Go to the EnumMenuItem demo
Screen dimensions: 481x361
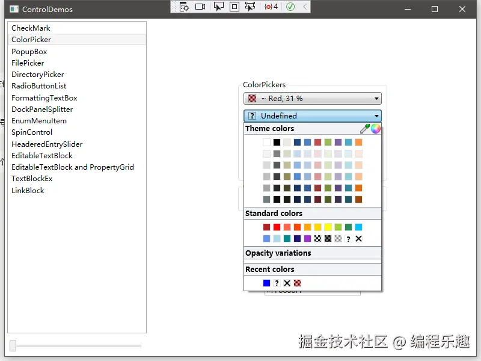tap(77, 121)
